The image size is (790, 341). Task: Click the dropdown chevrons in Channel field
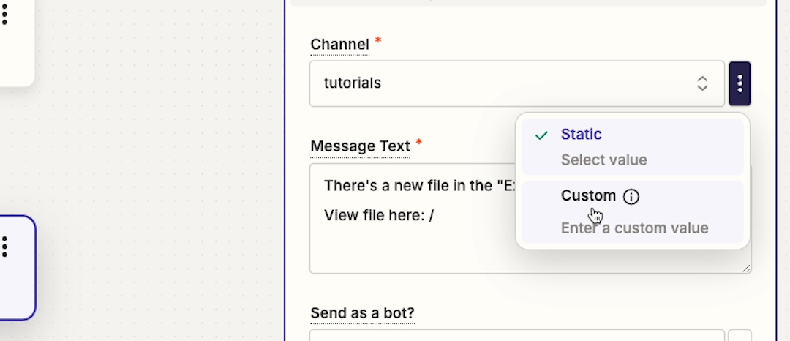pos(702,83)
